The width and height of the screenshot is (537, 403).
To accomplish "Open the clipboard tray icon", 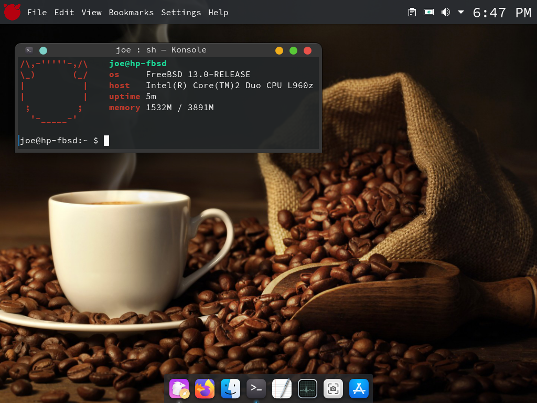I will pos(412,12).
